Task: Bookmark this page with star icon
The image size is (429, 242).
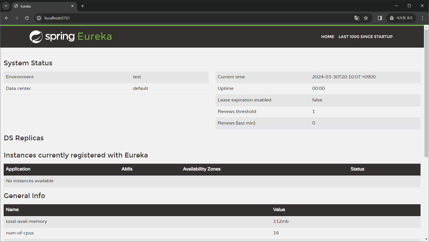Action: point(366,18)
